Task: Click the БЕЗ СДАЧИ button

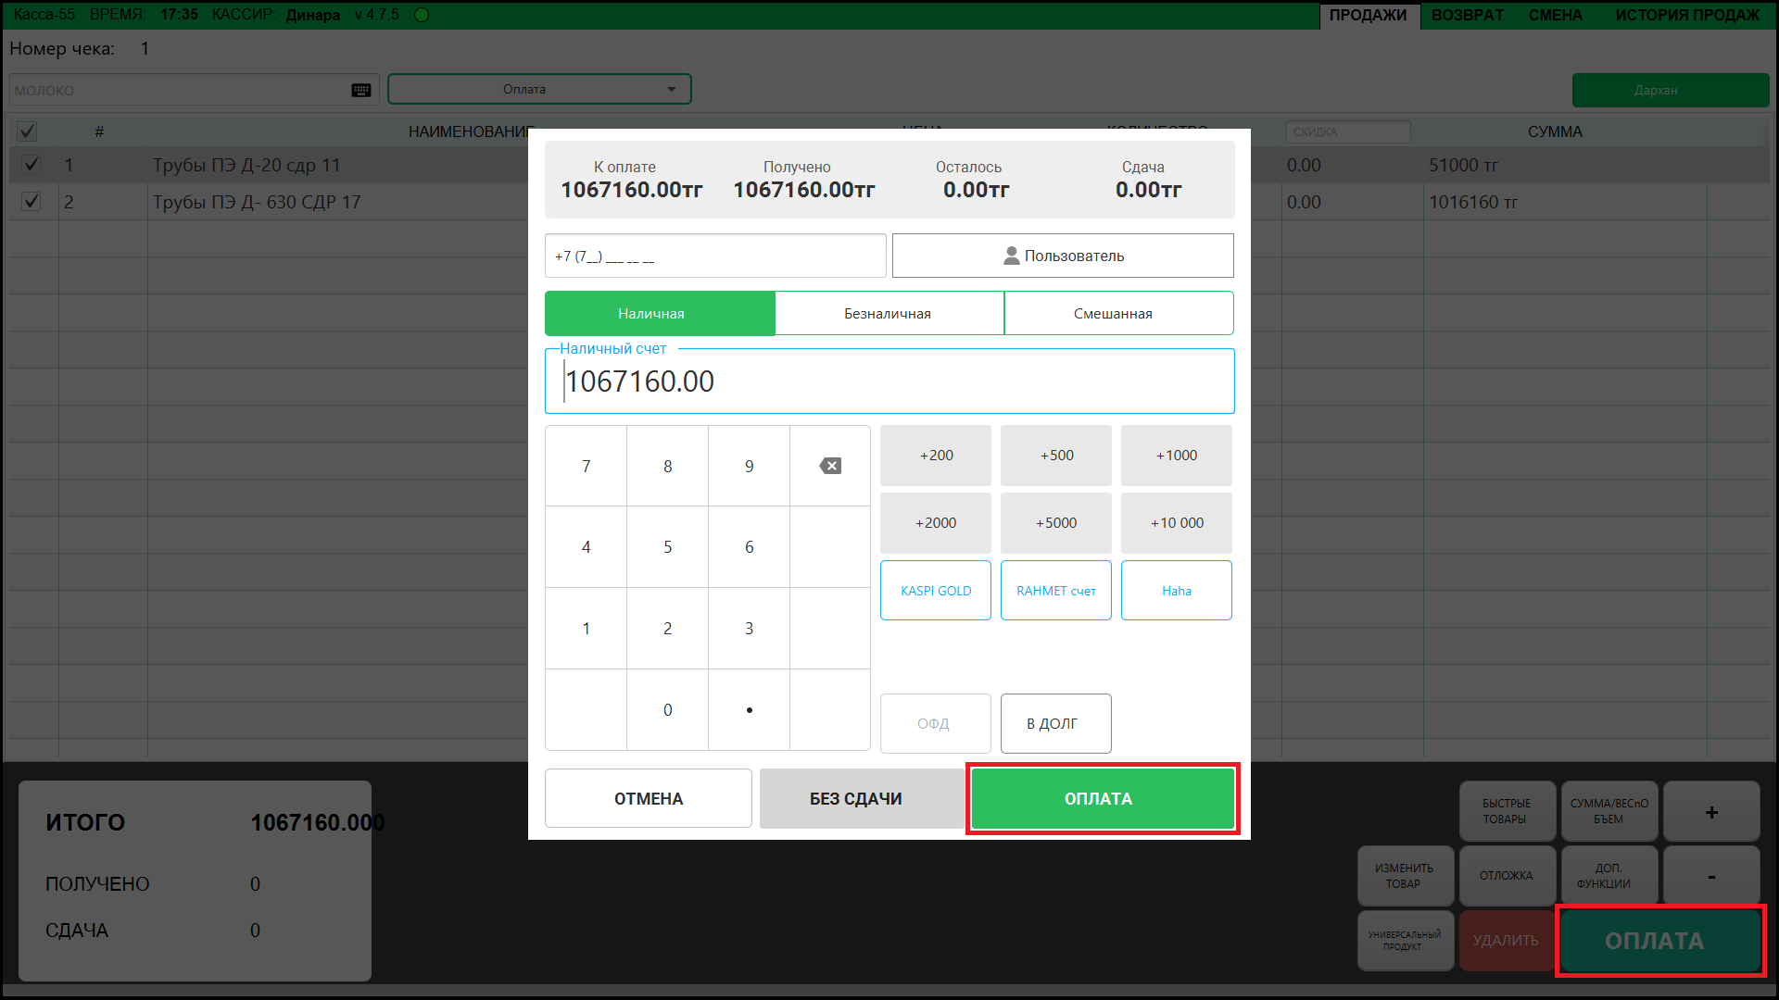Action: [x=855, y=798]
